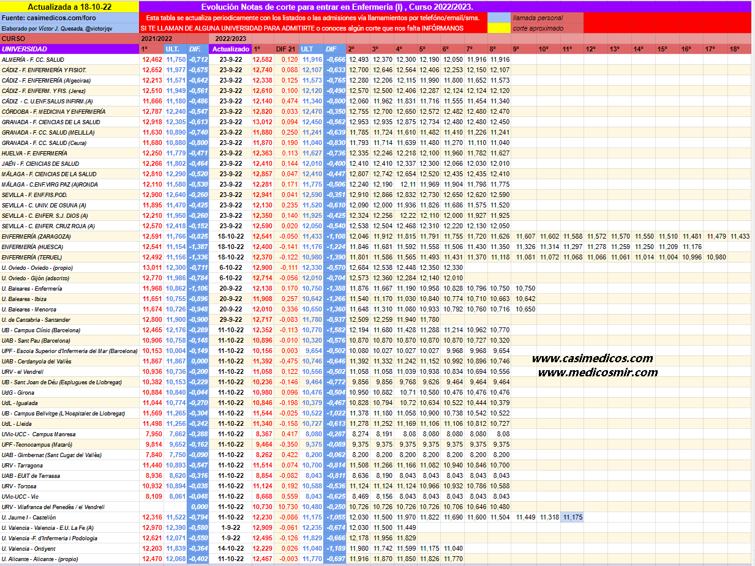This screenshot has width=755, height=566.
Task: Select 9,814 in the 'UPF-Tecnocampus (Mataró)' row
Action: (154, 444)
